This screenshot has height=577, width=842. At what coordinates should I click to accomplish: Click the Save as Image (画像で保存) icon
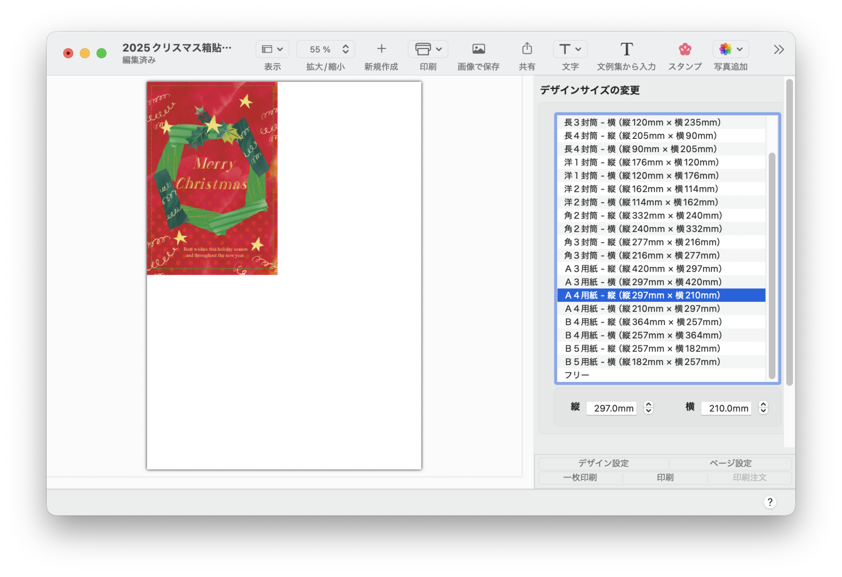click(478, 49)
